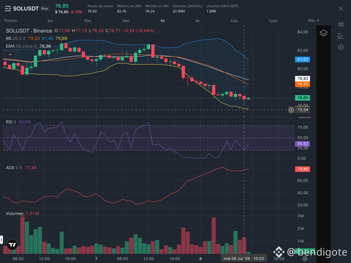The height and width of the screenshot is (263, 351).
Task: Open the layers stack icon
Action: click(x=323, y=33)
